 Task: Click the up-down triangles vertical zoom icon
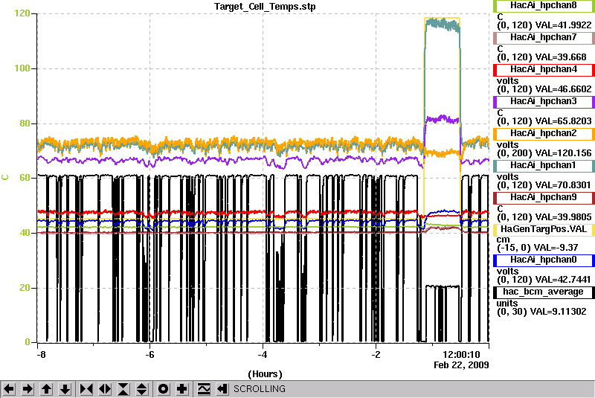click(x=142, y=389)
